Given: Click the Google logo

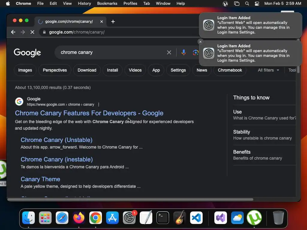Looking at the screenshot, I should coord(27,52).
